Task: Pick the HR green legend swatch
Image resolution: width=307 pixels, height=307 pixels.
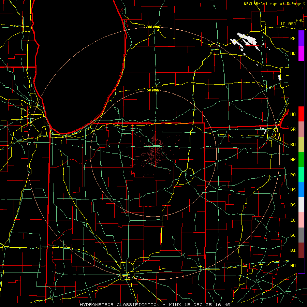Action: (x=301, y=159)
